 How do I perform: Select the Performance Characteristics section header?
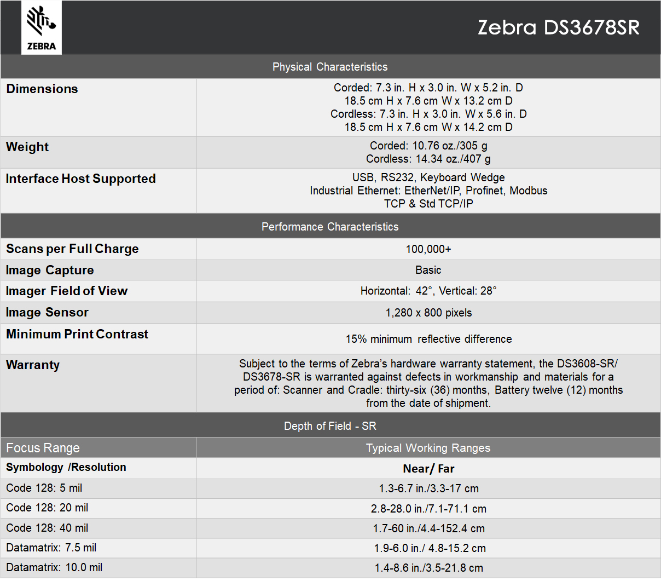click(x=330, y=227)
